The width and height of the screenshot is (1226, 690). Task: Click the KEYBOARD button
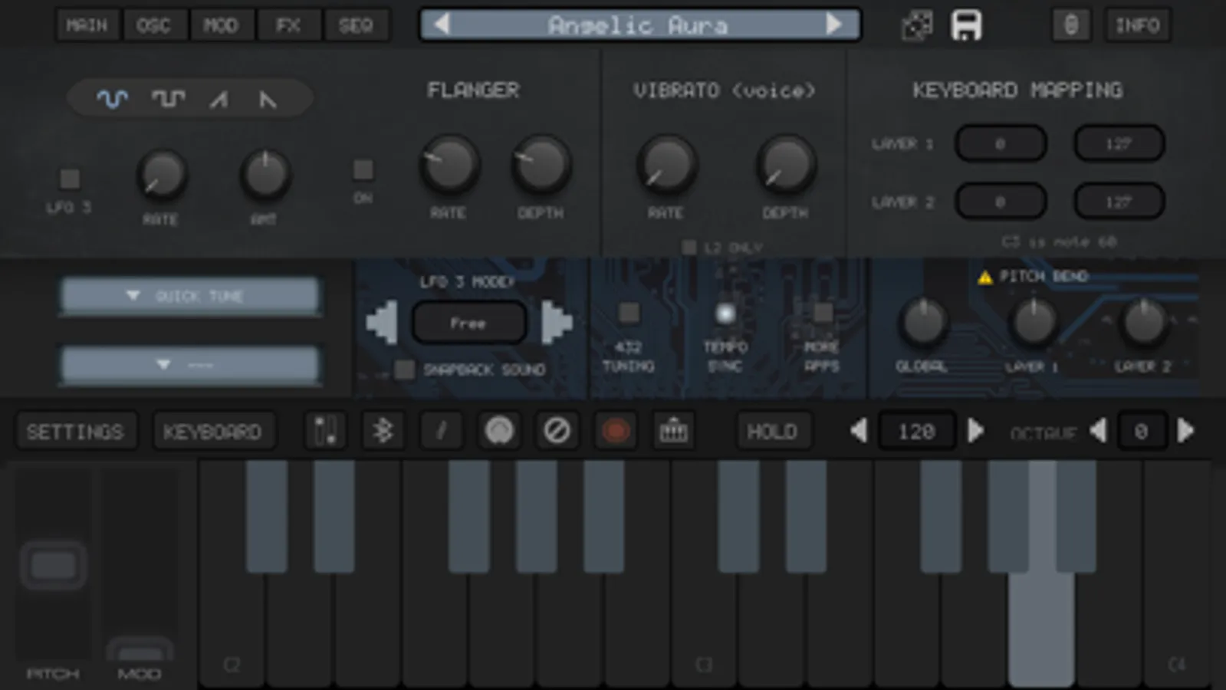212,432
